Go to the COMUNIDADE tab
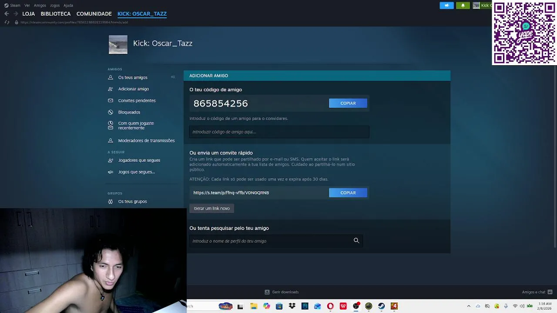Screen dimensions: 557x313 click(x=94, y=13)
